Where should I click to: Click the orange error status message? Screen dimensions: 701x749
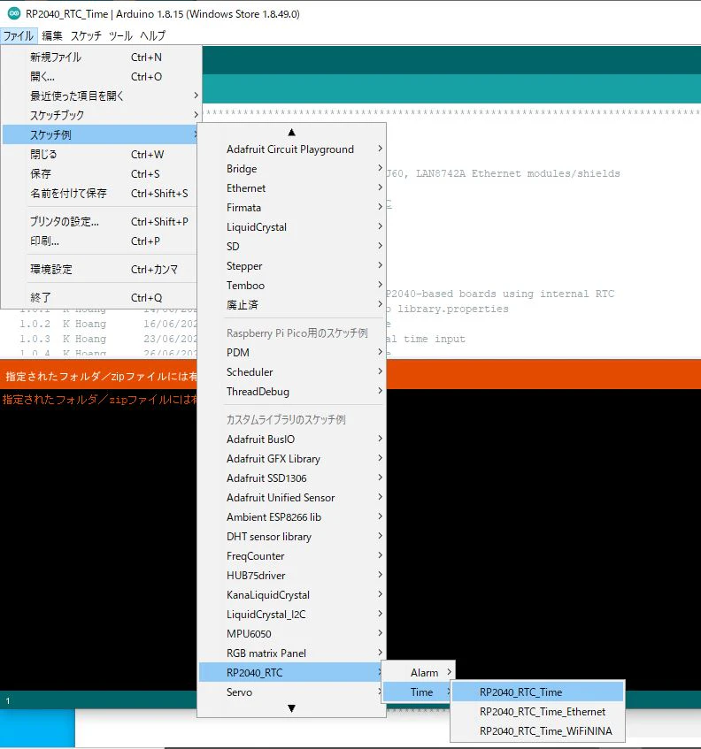point(100,377)
